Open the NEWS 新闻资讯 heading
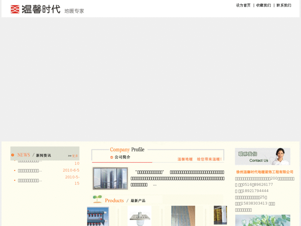The width and height of the screenshot is (301, 226). tap(34, 155)
